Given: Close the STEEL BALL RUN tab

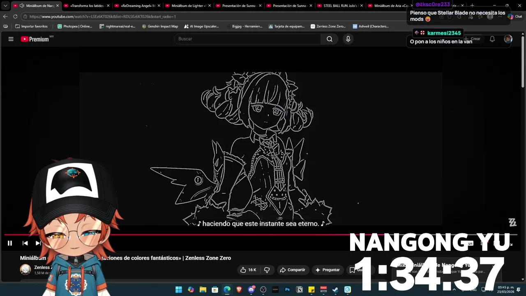Looking at the screenshot, I should coord(362,6).
